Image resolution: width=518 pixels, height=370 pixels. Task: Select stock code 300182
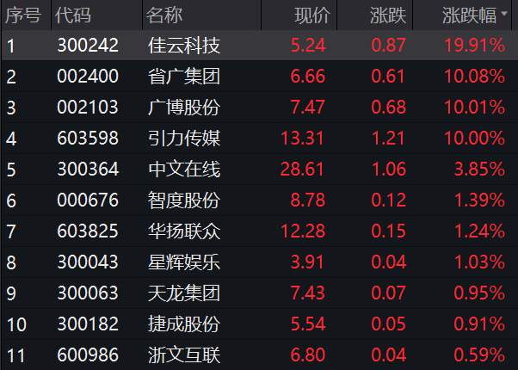(88, 324)
